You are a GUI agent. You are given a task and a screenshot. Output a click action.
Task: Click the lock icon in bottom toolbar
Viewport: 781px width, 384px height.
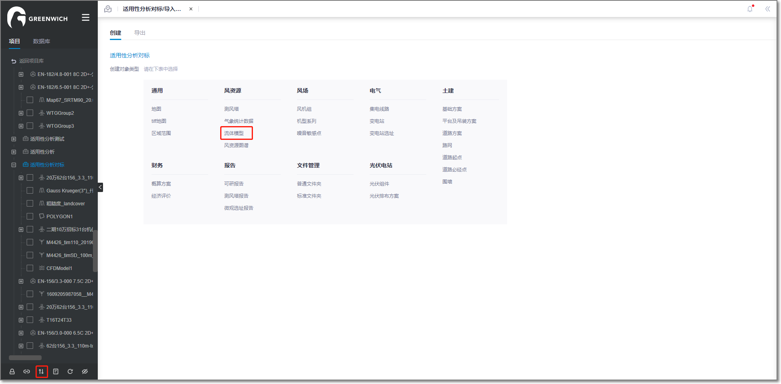click(x=12, y=371)
